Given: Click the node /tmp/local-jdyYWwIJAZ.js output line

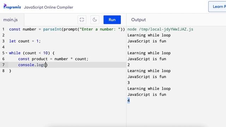Looking at the screenshot, I should 160,29.
